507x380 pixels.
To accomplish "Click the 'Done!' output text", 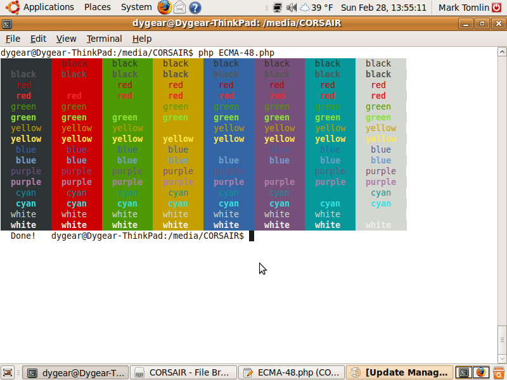I will (x=23, y=236).
